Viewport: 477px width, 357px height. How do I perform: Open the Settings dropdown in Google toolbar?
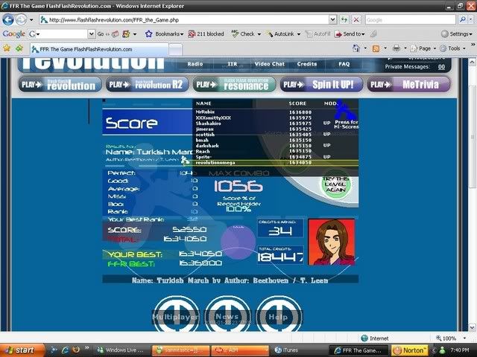[x=455, y=34]
